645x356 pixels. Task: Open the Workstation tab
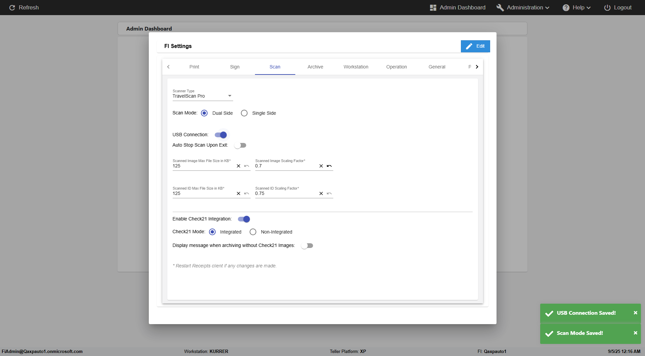(356, 67)
